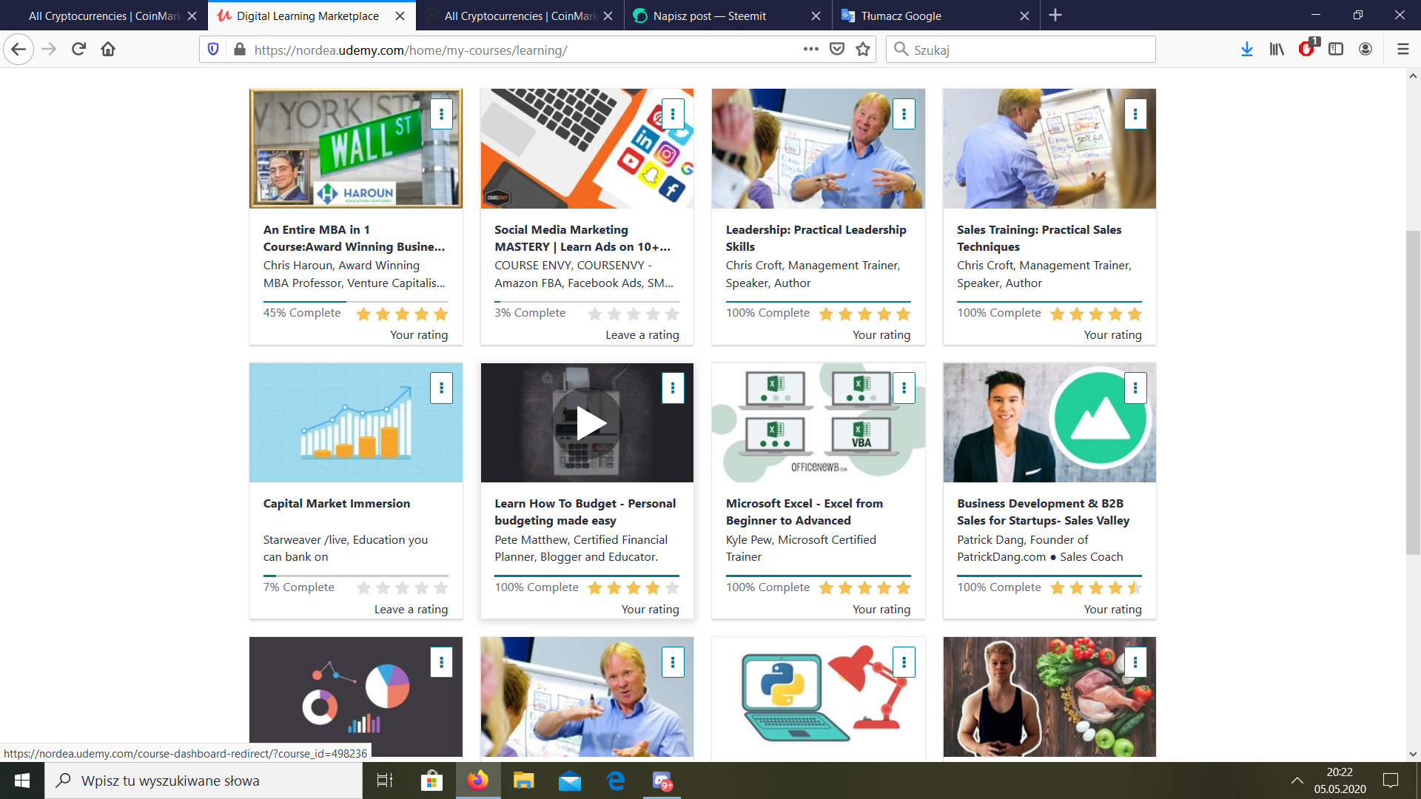Toggle the sidebar view icon

[1336, 50]
